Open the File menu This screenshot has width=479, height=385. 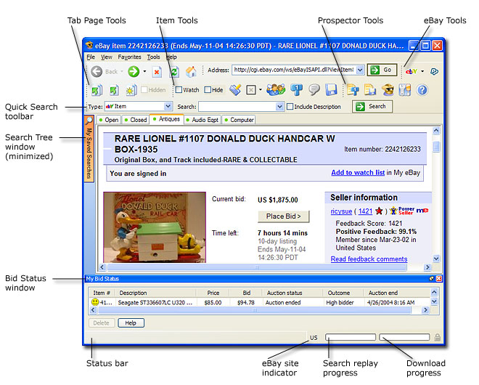pos(91,57)
